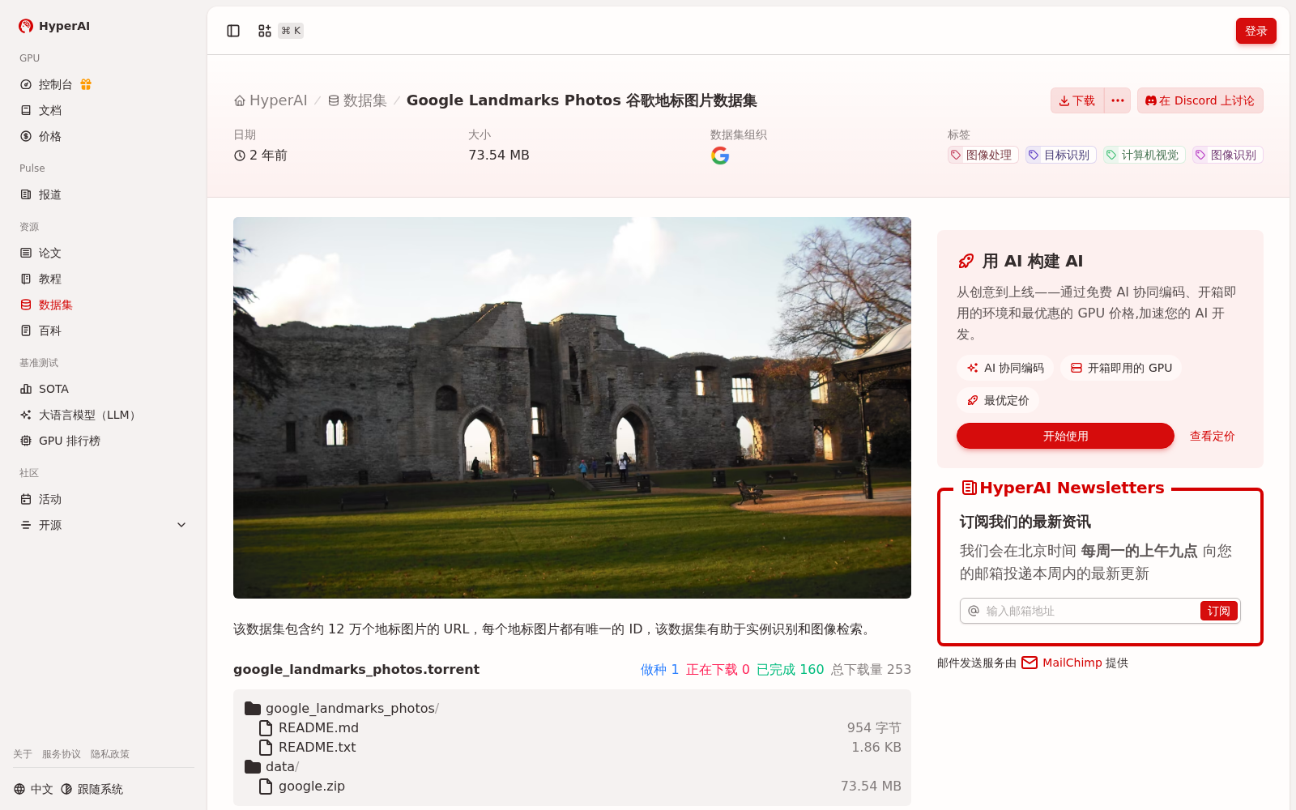The height and width of the screenshot is (810, 1296).
Task: Click the 开始使用 button
Action: click(1065, 436)
